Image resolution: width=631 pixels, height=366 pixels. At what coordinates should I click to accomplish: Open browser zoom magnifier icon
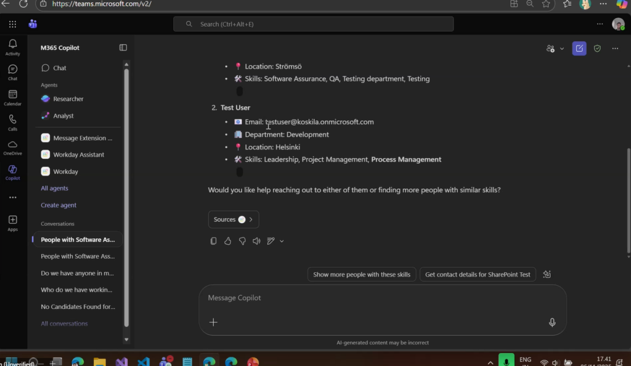click(x=529, y=4)
